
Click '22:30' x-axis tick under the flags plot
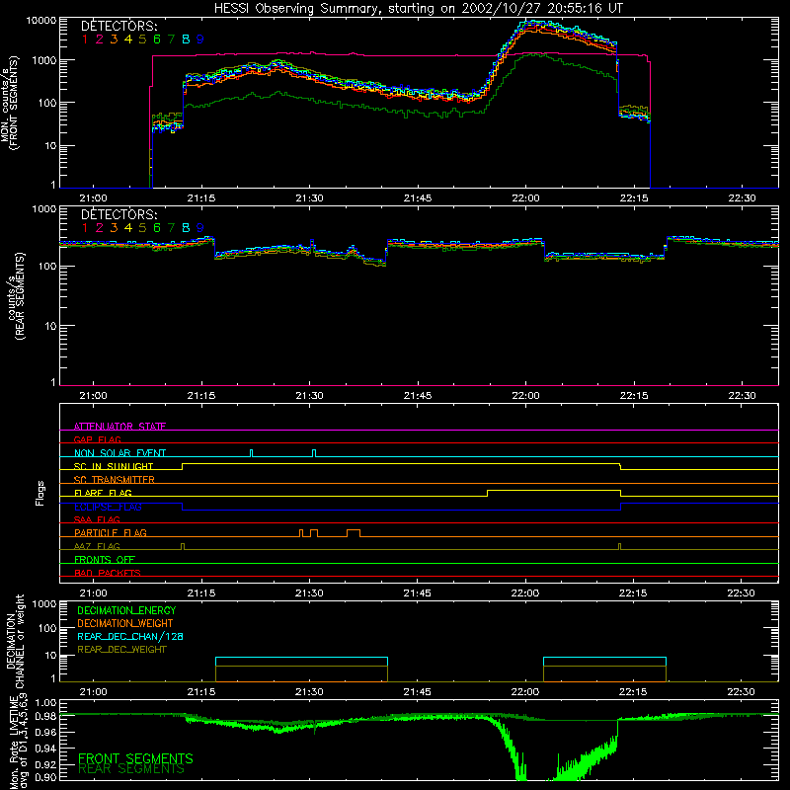(x=742, y=593)
